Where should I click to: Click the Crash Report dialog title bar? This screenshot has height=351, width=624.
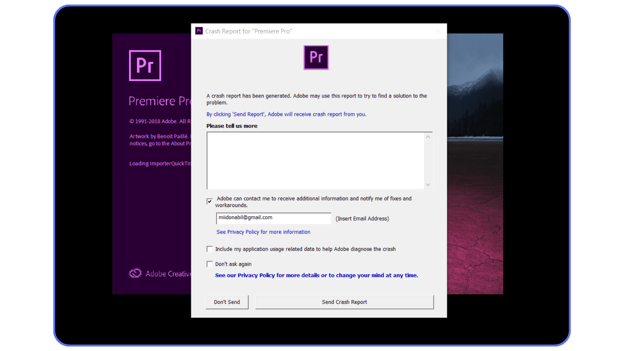point(325,31)
